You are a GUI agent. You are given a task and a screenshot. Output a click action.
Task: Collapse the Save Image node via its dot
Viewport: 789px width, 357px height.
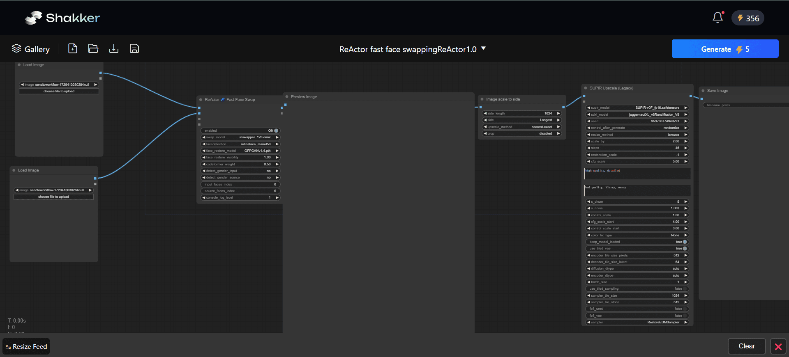[703, 91]
